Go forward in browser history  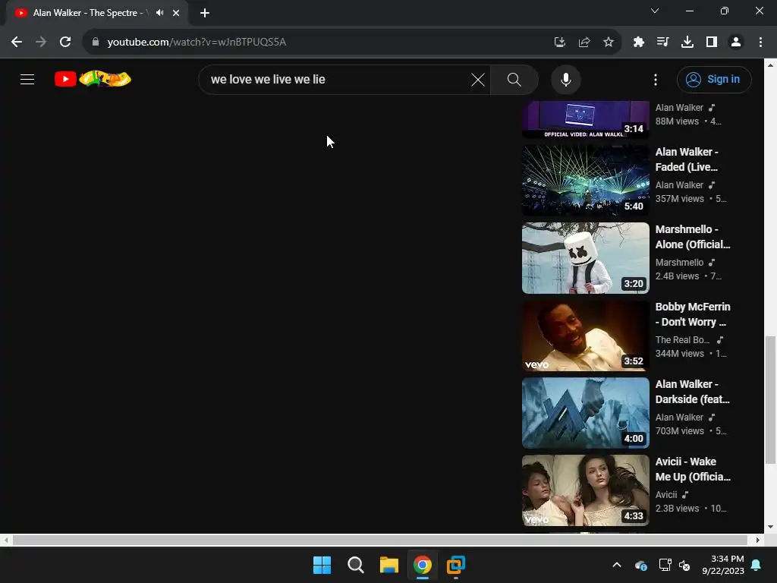41,43
